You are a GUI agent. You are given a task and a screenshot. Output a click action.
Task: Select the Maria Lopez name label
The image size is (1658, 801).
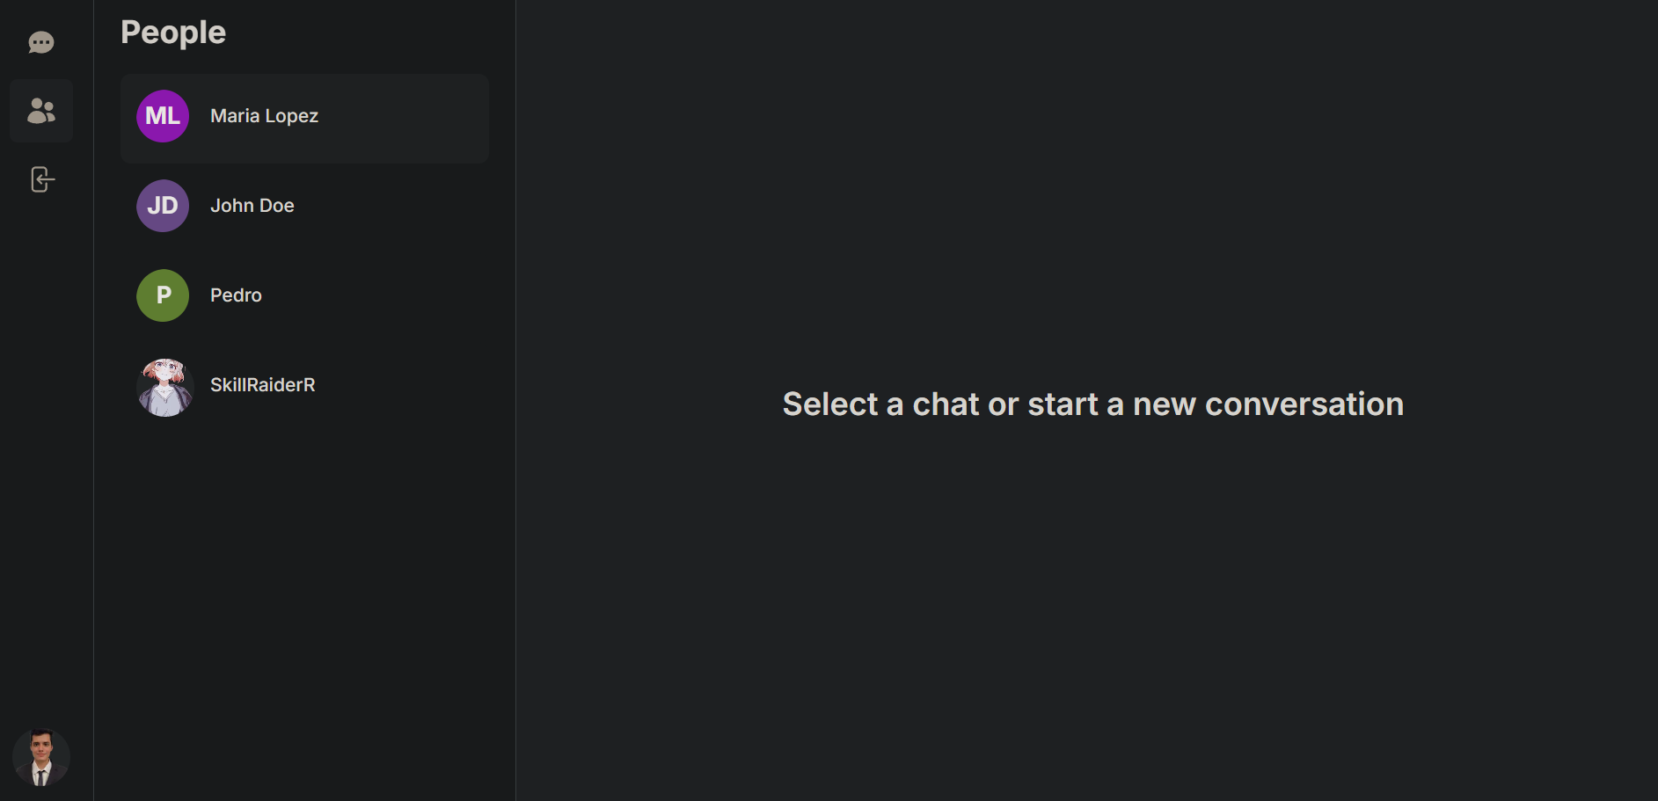[264, 116]
